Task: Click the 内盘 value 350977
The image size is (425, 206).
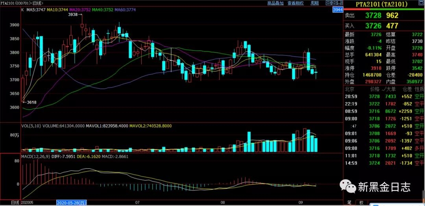Action: pos(415,81)
